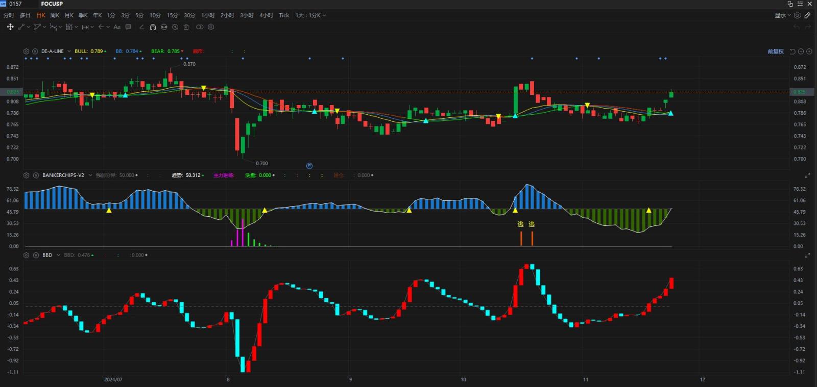The height and width of the screenshot is (387, 817).
Task: Expand the 显示 display dropdown
Action: tap(783, 15)
